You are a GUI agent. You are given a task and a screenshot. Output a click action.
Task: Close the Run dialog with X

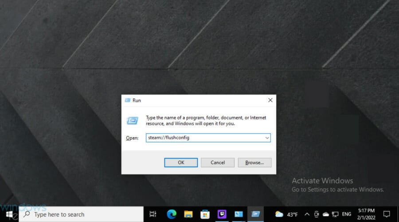click(270, 100)
